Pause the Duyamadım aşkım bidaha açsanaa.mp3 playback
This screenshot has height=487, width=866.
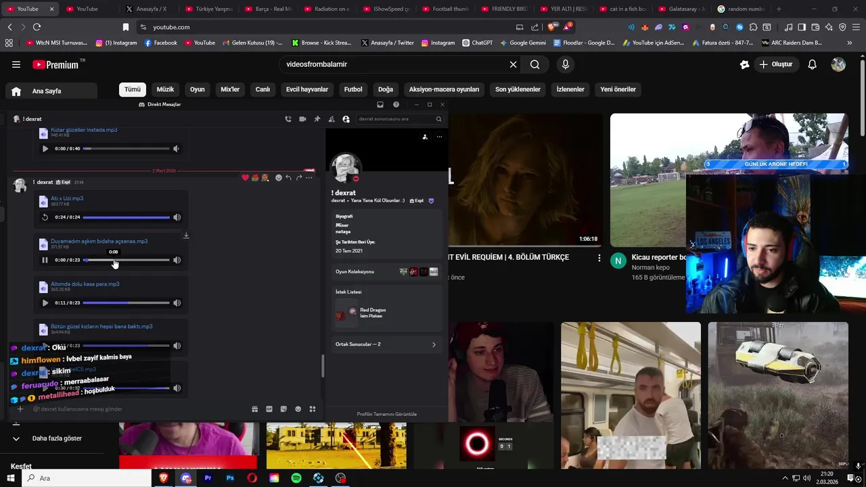(x=45, y=260)
